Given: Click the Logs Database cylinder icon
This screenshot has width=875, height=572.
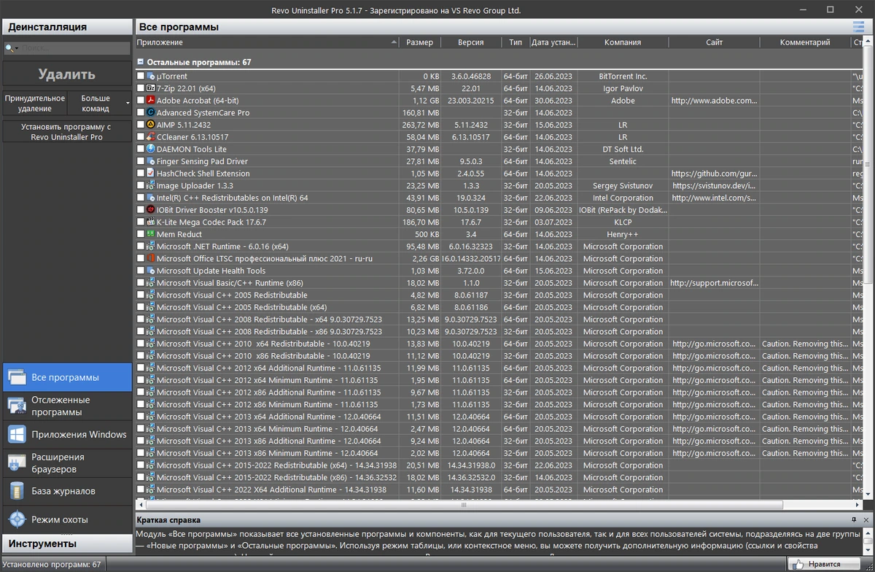Looking at the screenshot, I should 17,491.
